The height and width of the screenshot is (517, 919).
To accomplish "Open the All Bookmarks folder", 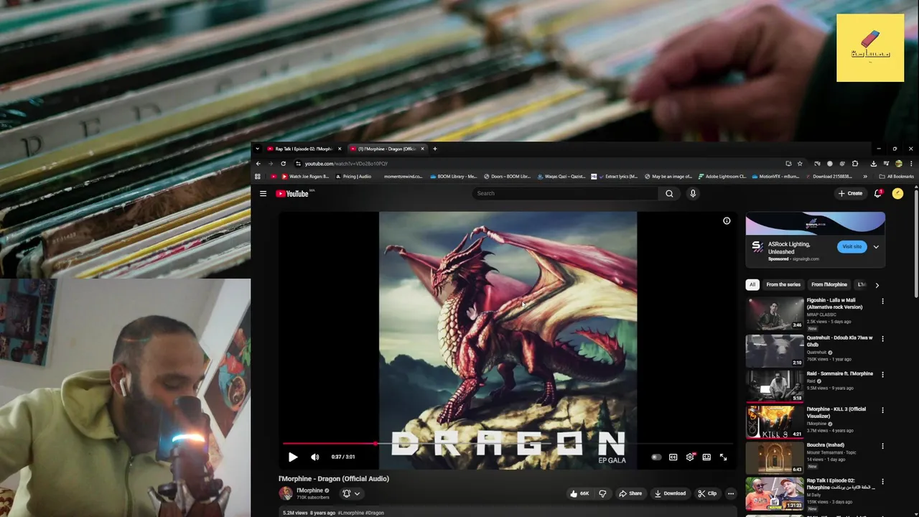I will pos(896,176).
